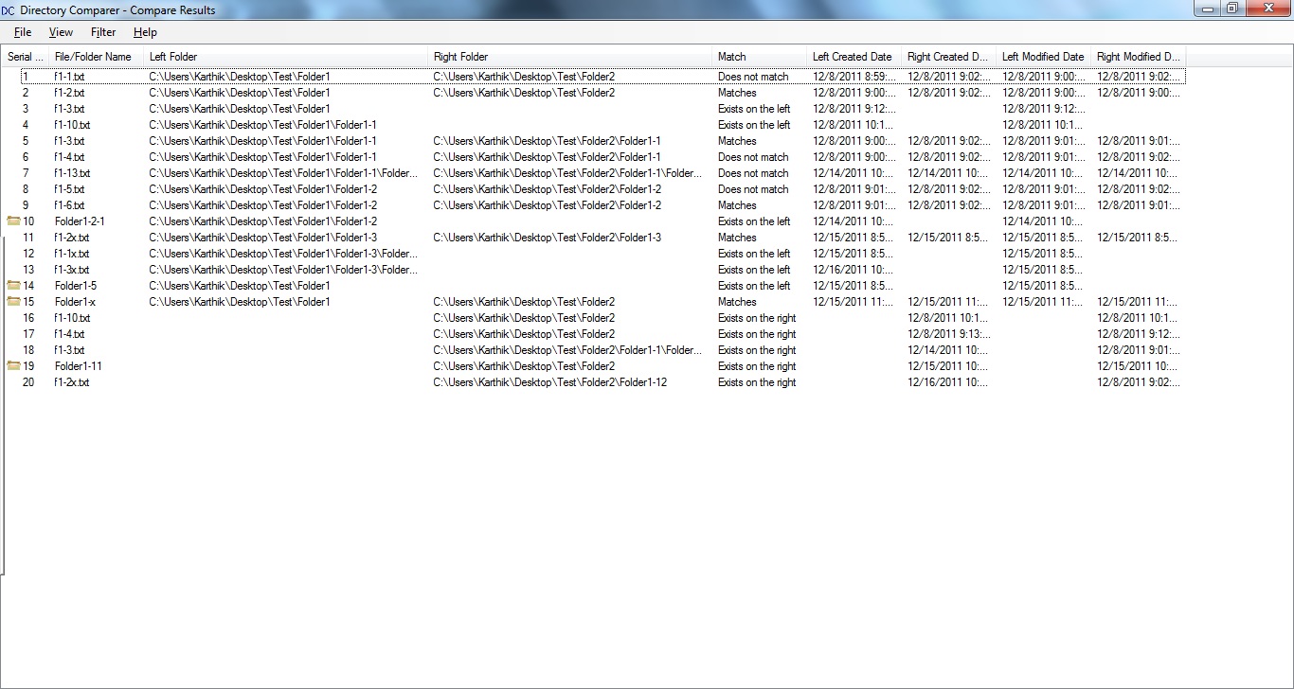Click 'Does not match' status in row 7

tap(753, 173)
